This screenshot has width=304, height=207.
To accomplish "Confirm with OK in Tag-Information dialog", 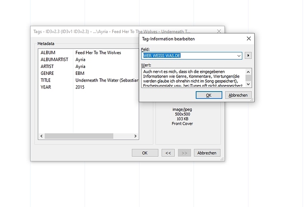I will 209,95.
